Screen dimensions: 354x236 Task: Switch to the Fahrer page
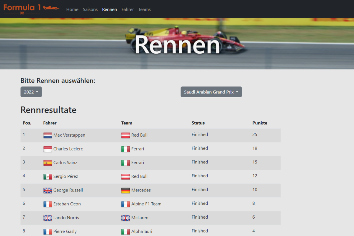(x=127, y=9)
